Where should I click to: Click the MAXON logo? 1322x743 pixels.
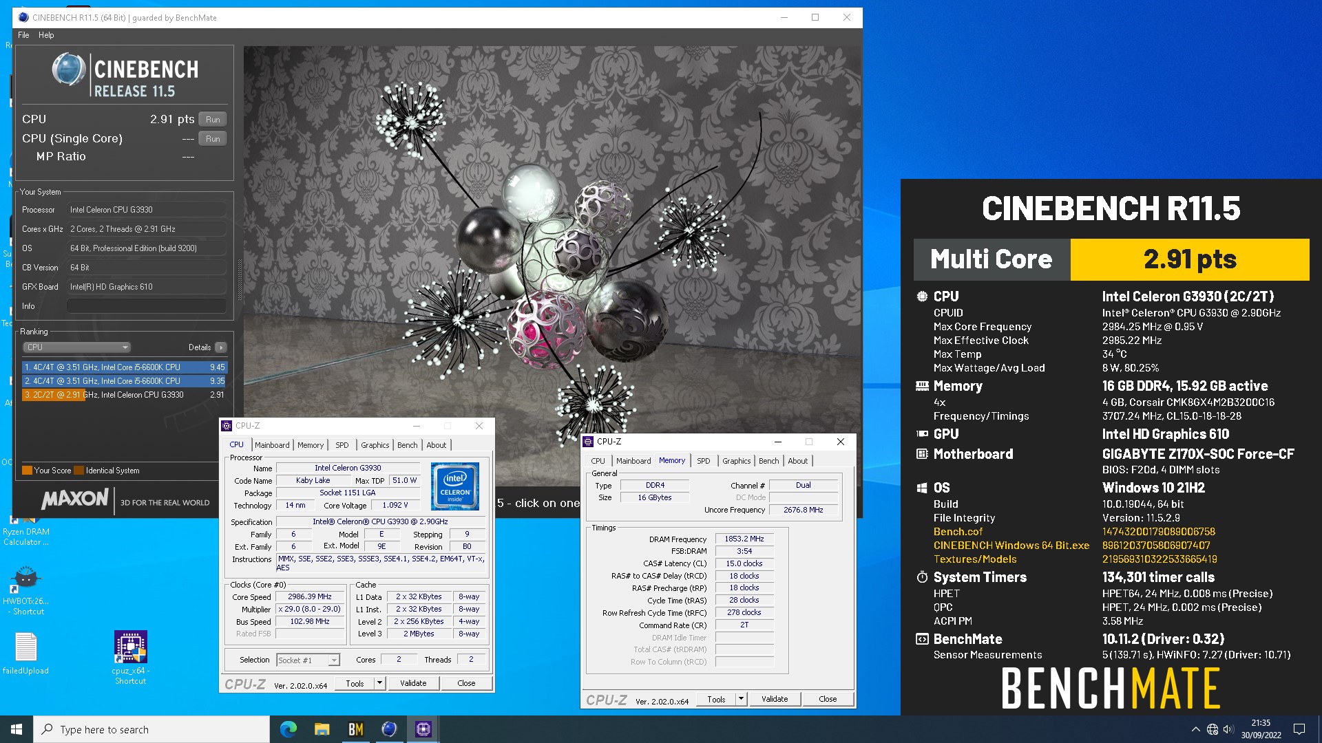74,499
